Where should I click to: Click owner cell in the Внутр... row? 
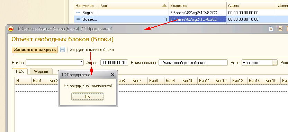tap(197, 13)
